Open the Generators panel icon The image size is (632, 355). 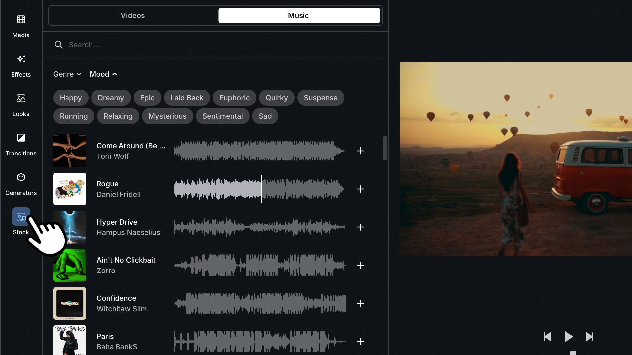click(x=21, y=177)
